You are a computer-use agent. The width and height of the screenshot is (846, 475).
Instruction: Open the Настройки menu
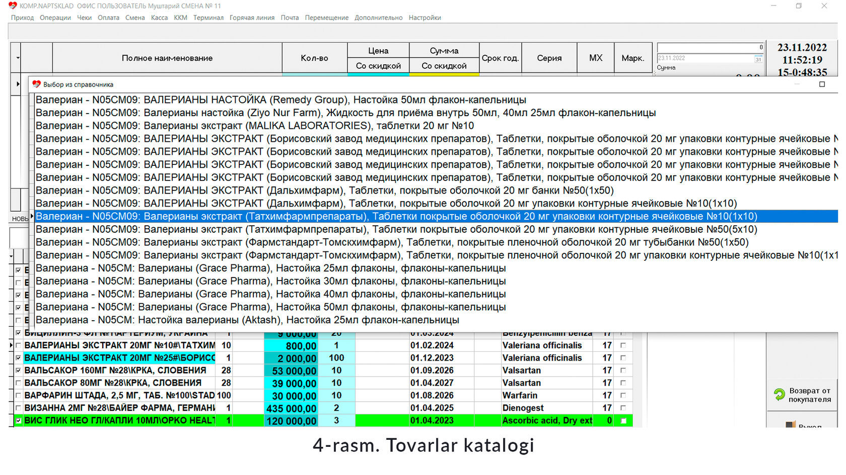point(425,18)
